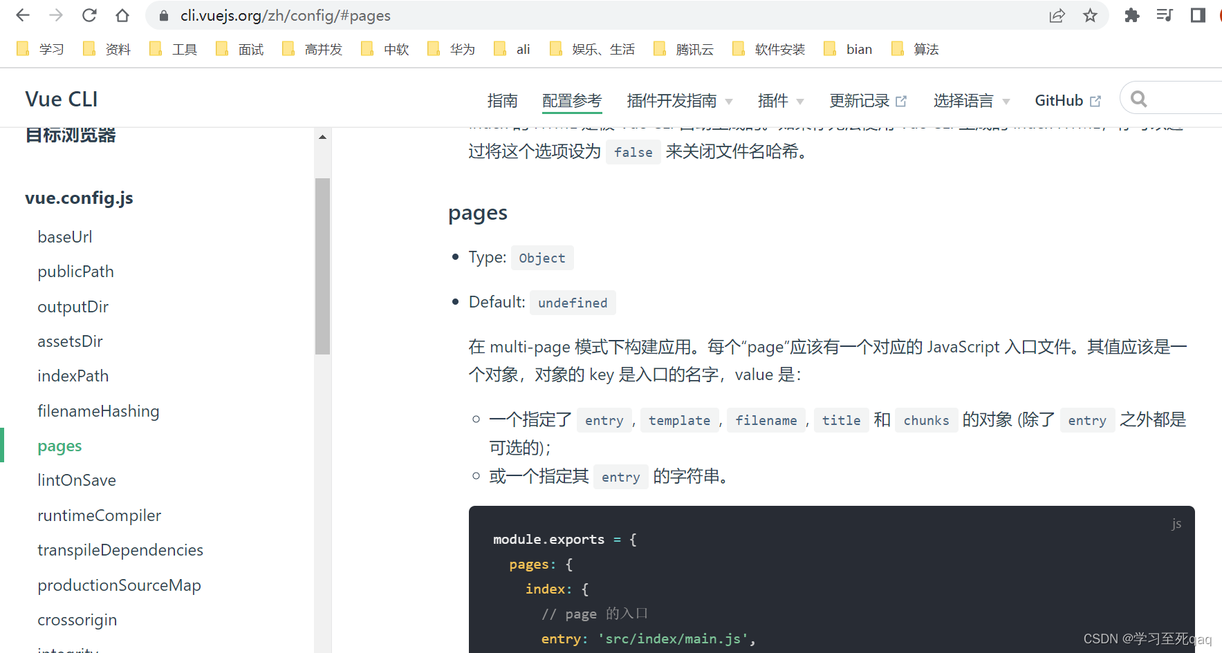Go to the browser home page
This screenshot has height=653, width=1222.
point(121,15)
